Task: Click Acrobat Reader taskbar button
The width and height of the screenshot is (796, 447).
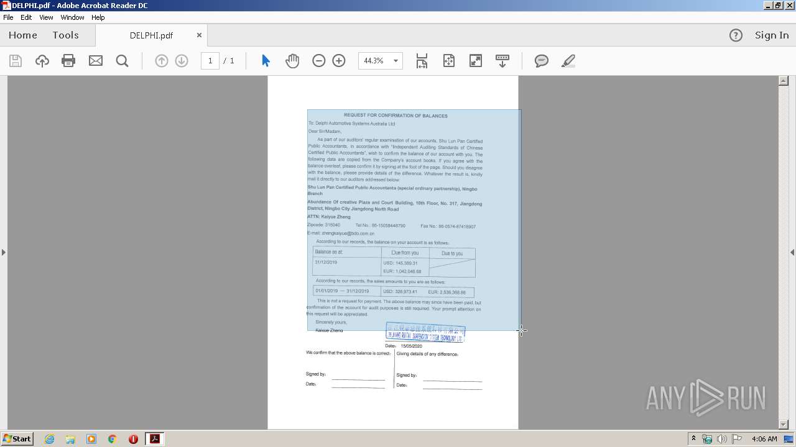Action: (x=154, y=439)
